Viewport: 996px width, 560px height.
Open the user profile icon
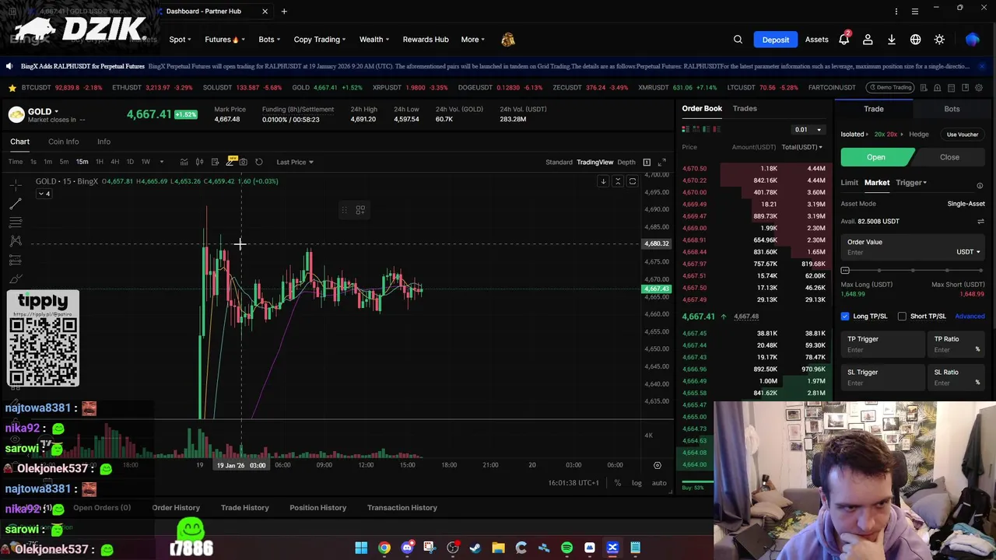868,40
